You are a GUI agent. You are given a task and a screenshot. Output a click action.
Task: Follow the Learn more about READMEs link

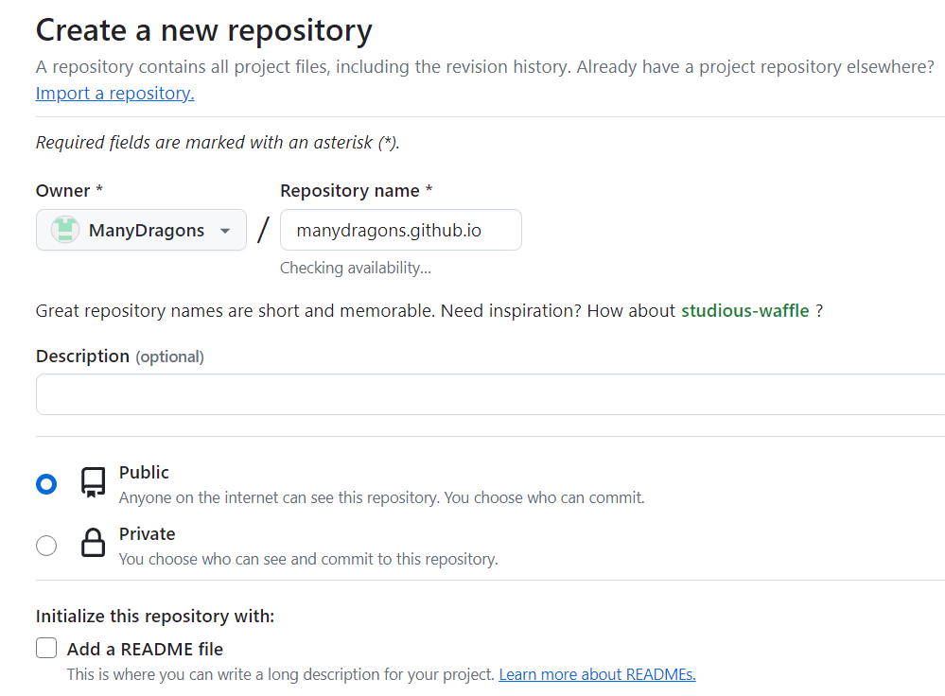pyautogui.click(x=597, y=674)
